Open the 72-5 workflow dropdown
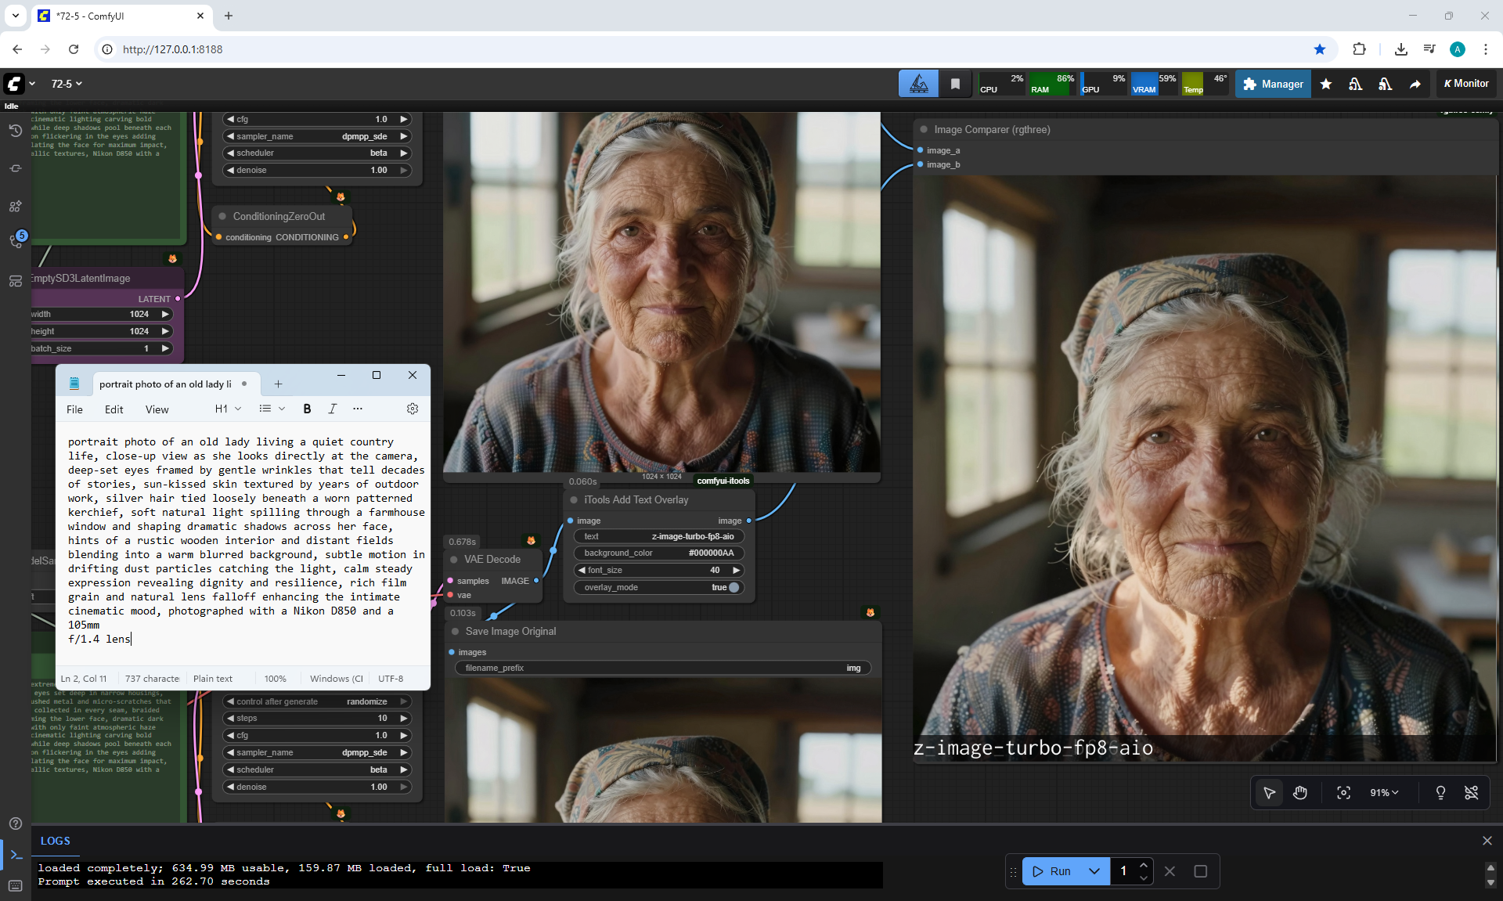This screenshot has height=901, width=1503. (x=67, y=84)
